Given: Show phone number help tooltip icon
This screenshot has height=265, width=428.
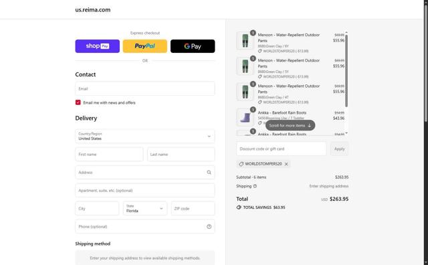Looking at the screenshot, I should (209, 226).
